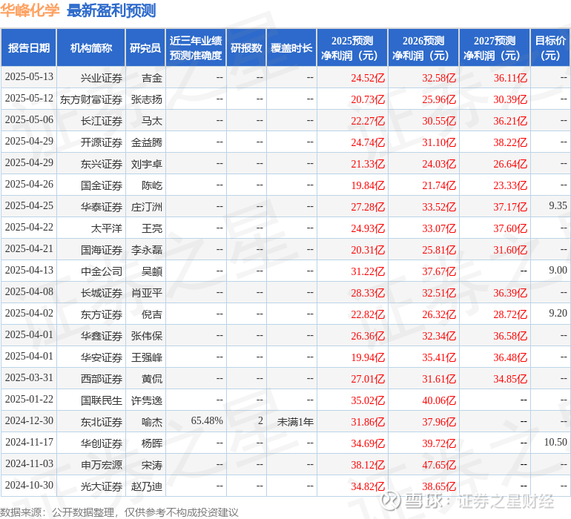Select the 东方财富证券 institution cell
This screenshot has height=519, width=571.
click(91, 99)
